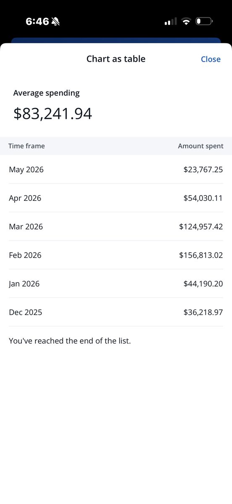Close the Chart as table sheet
Image resolution: width=232 pixels, height=504 pixels.
pyautogui.click(x=211, y=59)
